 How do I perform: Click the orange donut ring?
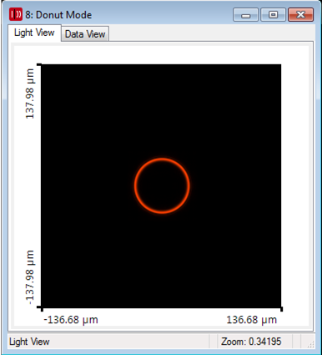[x=162, y=159]
